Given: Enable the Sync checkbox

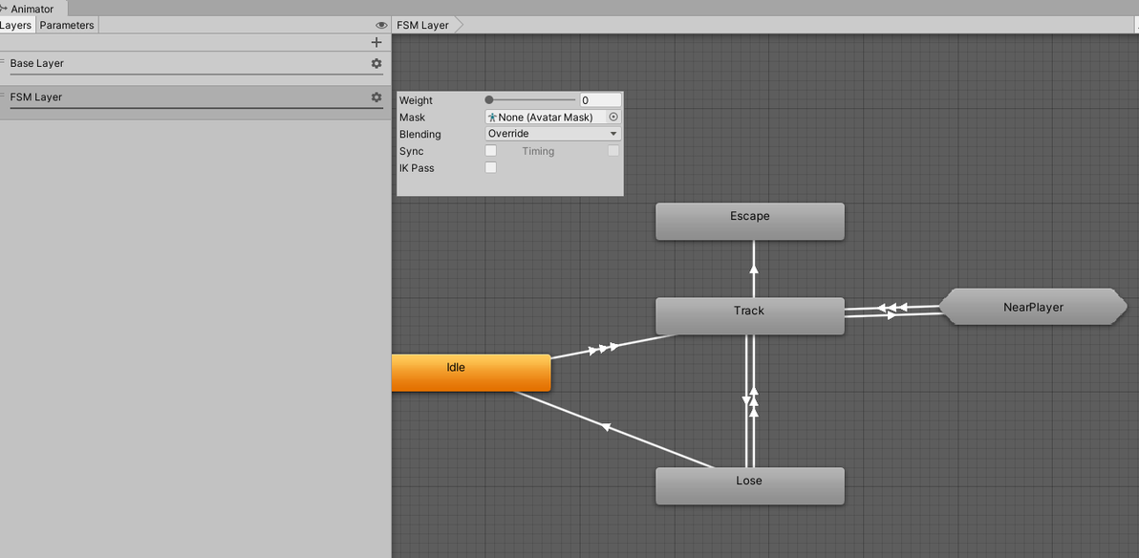Looking at the screenshot, I should click(491, 151).
